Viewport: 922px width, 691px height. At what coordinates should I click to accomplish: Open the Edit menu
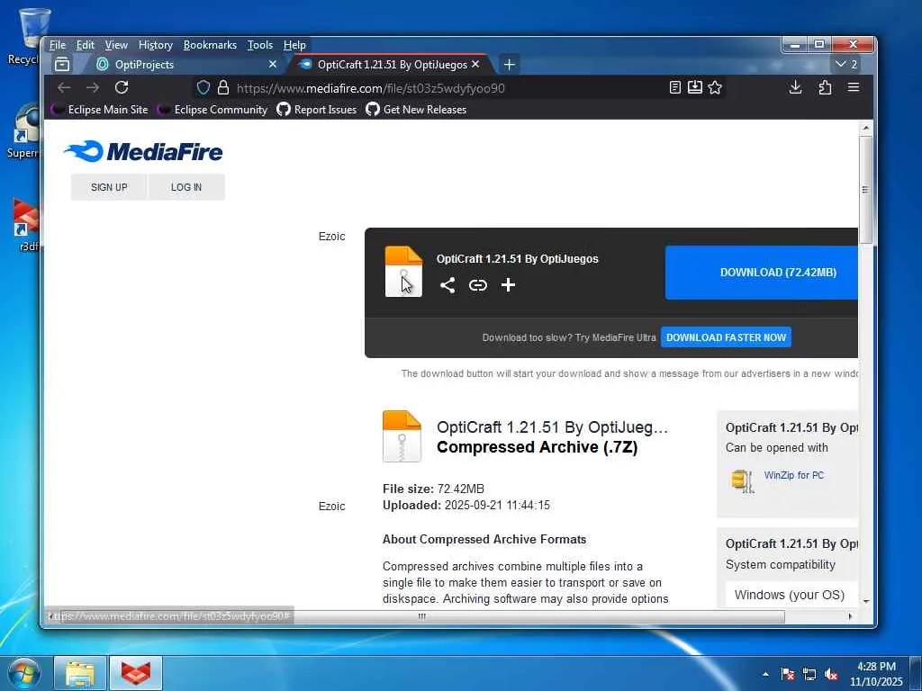[x=86, y=45]
